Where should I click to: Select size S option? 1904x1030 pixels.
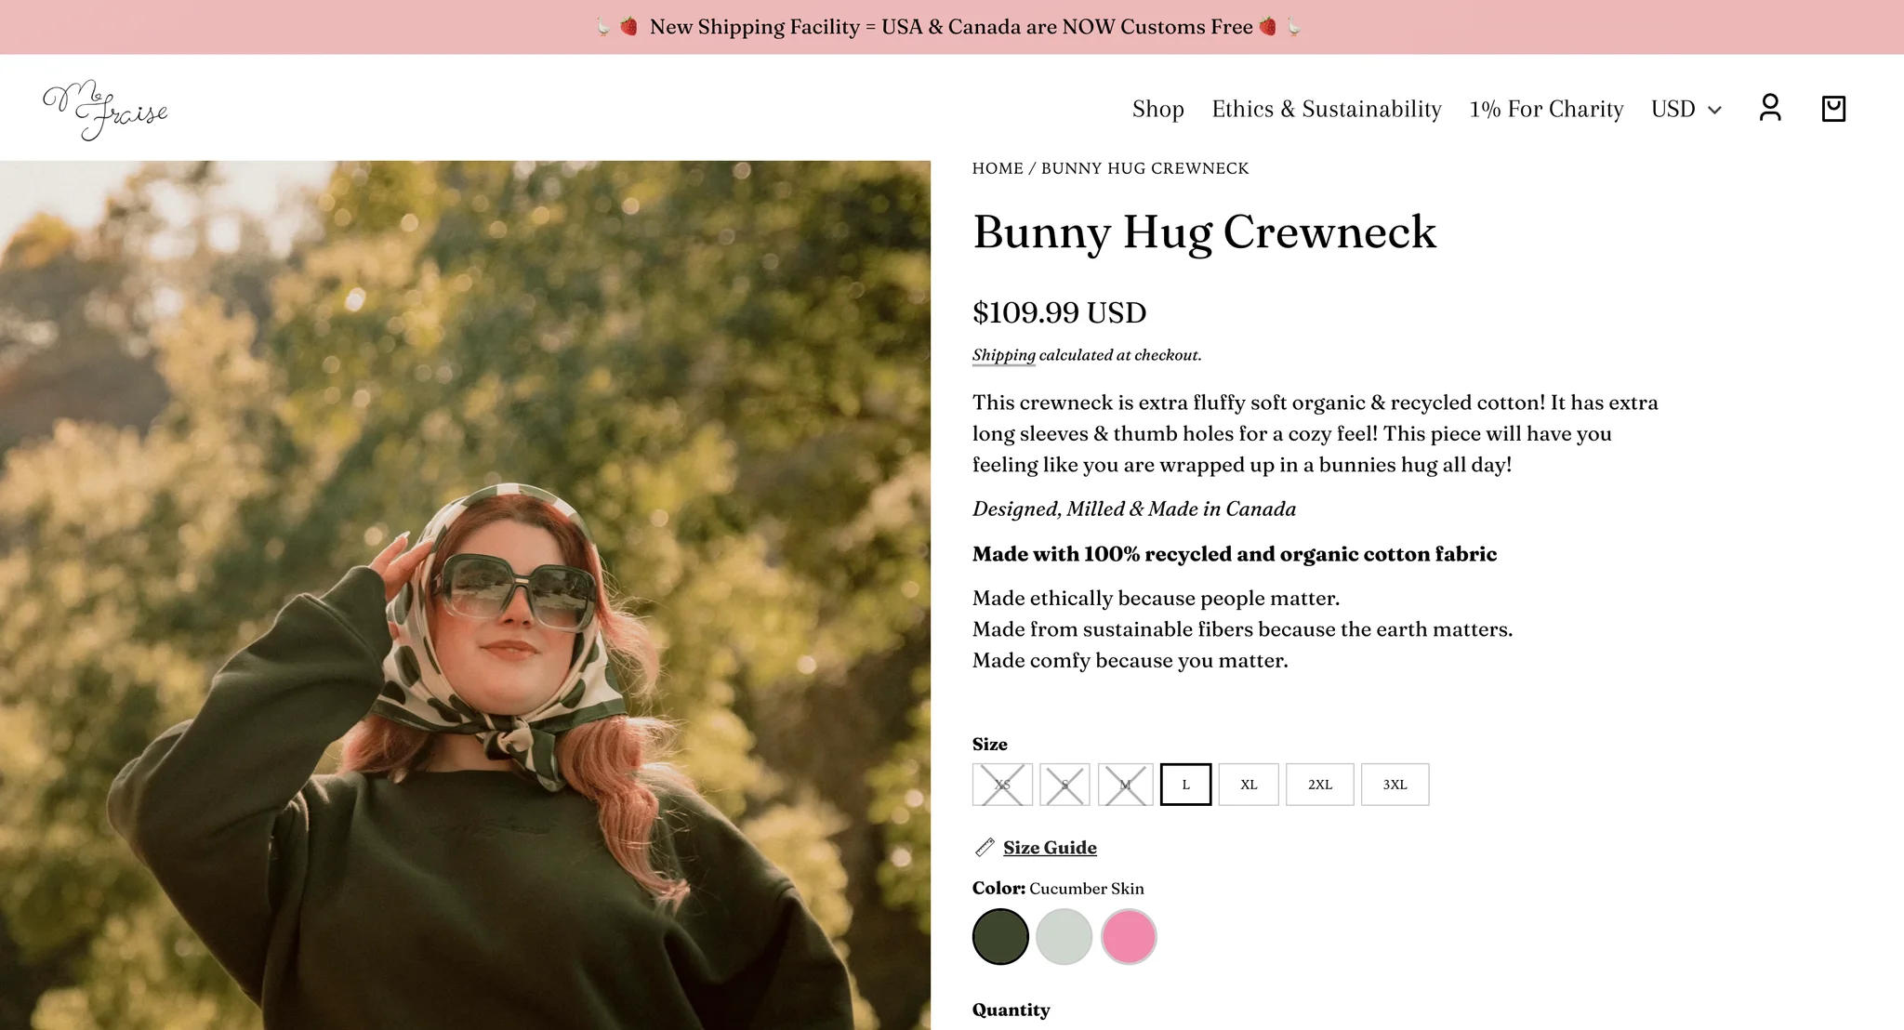point(1064,785)
